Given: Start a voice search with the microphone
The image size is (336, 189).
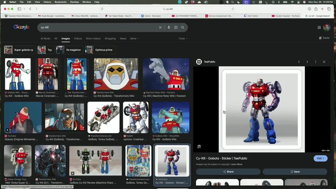Looking at the screenshot, I should tap(169, 27).
